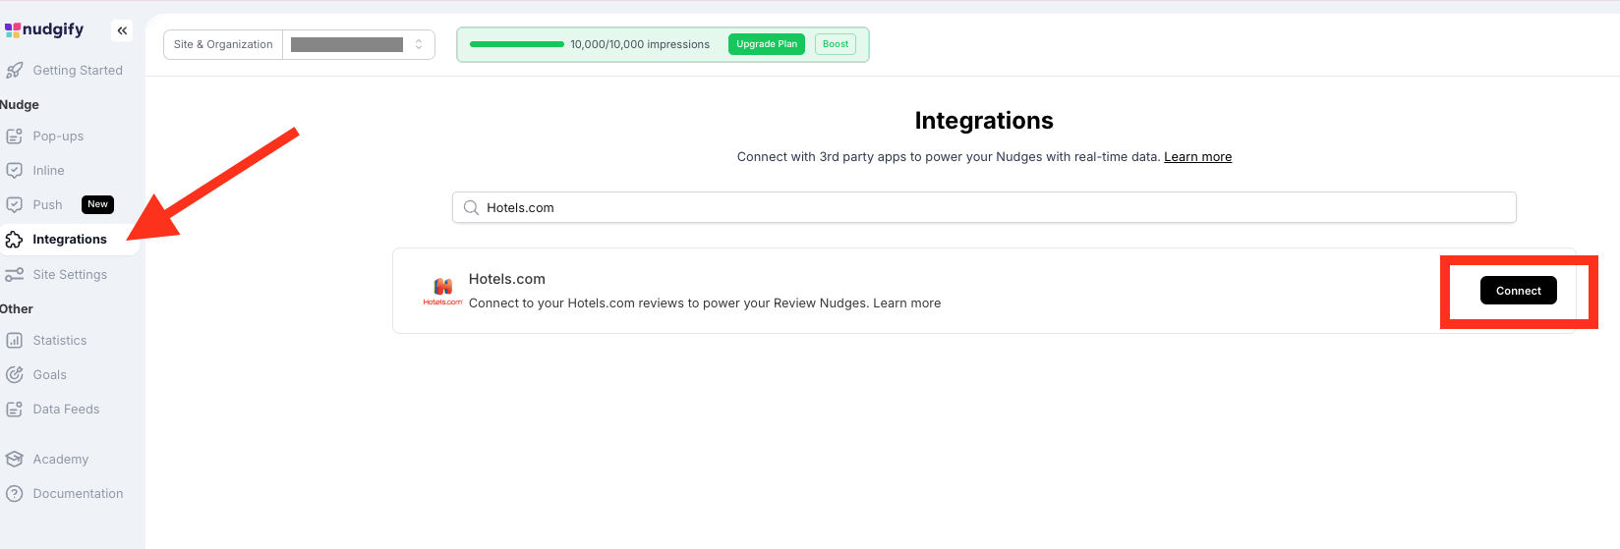This screenshot has height=549, width=1620.
Task: Open Academy link
Action: tap(60, 460)
